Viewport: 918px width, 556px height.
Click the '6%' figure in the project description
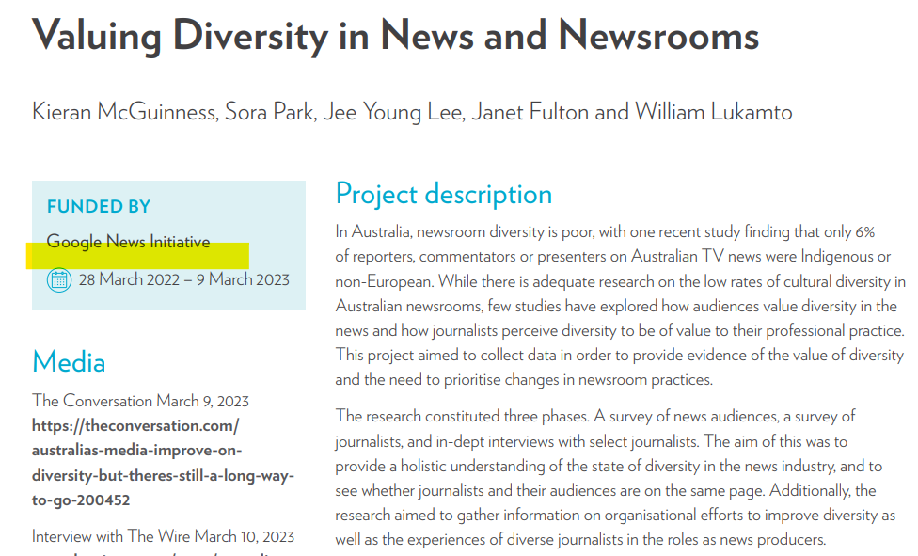tap(864, 232)
